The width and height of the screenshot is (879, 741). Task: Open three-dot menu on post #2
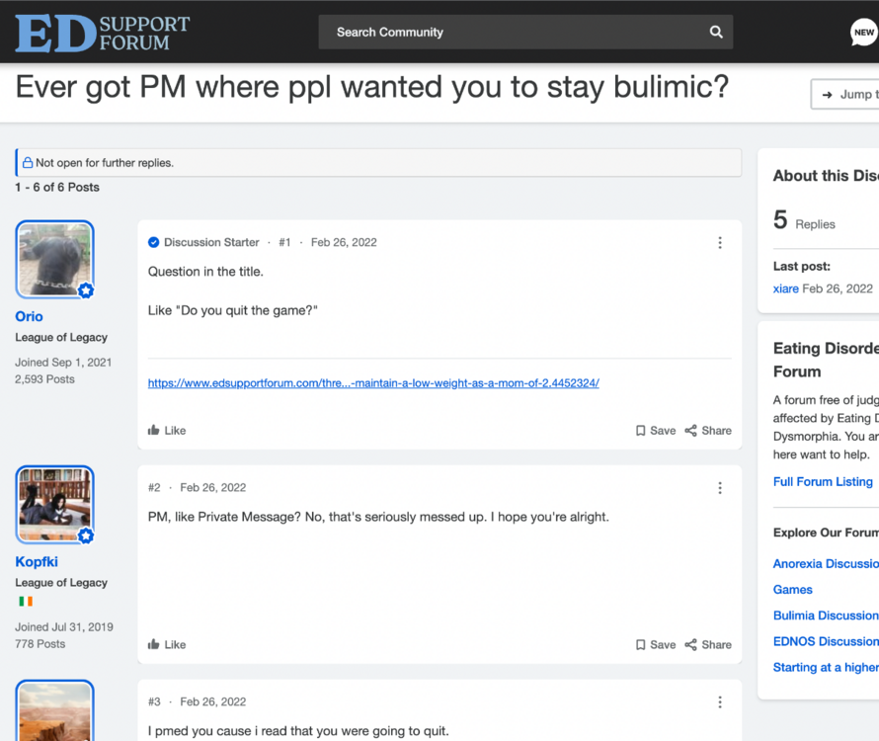point(720,488)
